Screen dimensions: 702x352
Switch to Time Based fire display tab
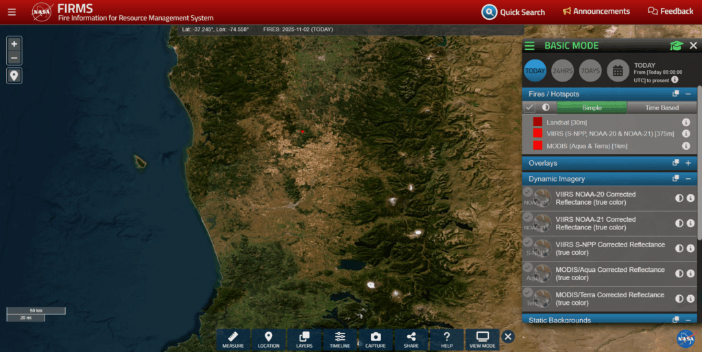click(x=662, y=108)
